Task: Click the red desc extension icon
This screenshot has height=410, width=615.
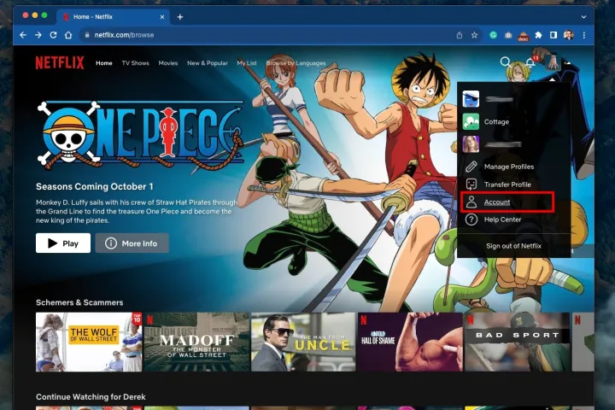Action: (x=524, y=36)
